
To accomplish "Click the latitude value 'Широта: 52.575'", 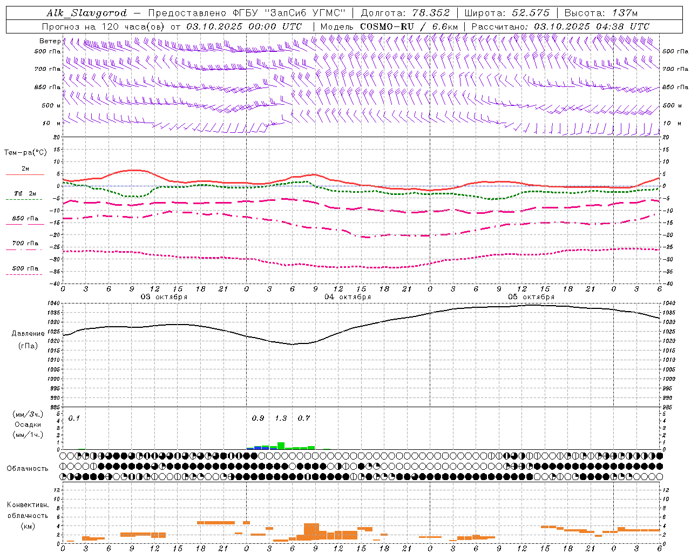I will (507, 13).
